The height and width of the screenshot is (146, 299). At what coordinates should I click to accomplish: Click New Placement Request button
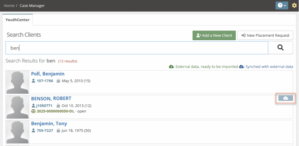point(265,35)
